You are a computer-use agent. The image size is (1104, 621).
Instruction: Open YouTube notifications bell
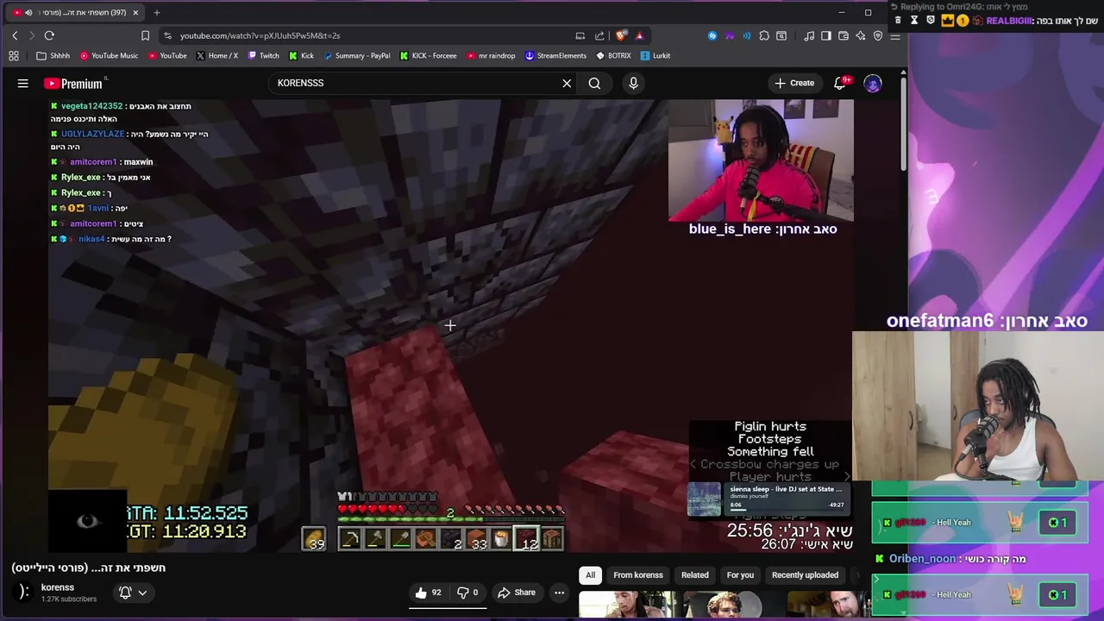[x=840, y=84]
